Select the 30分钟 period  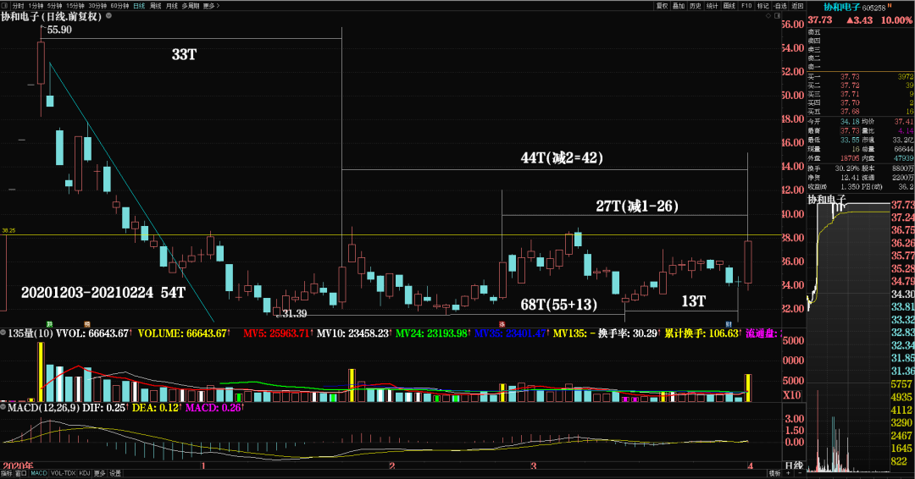(97, 5)
